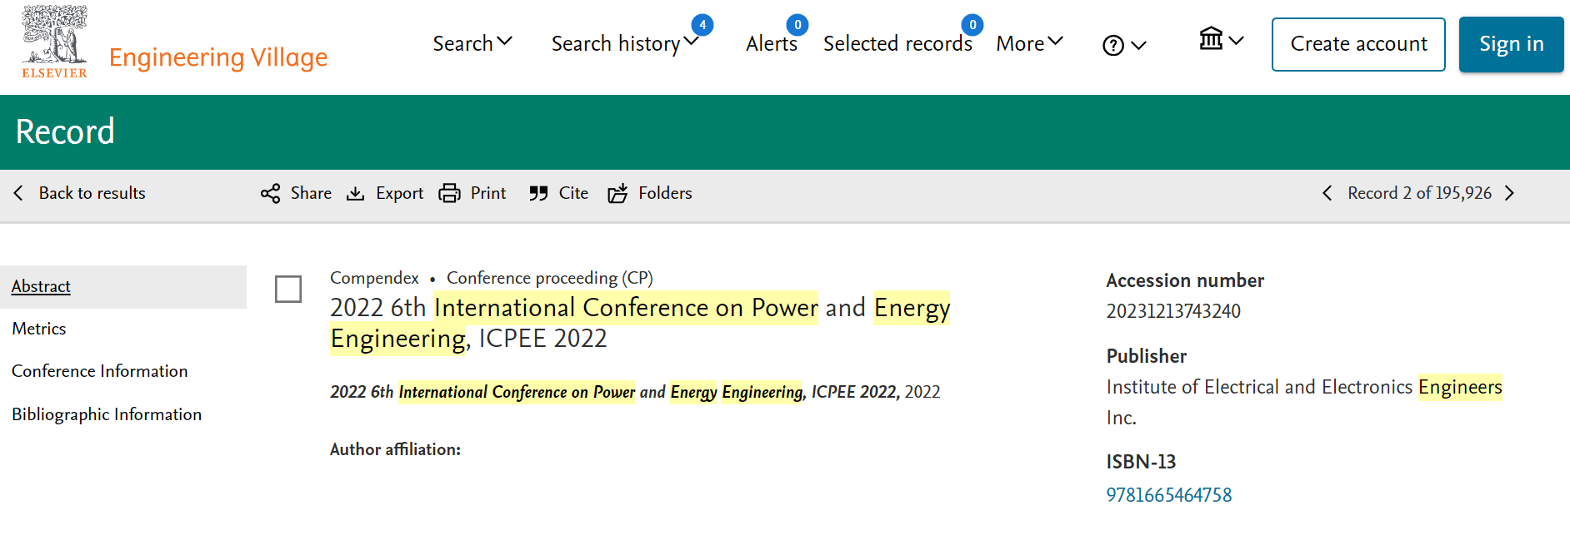Expand the More menu
The image size is (1570, 540).
click(1029, 43)
